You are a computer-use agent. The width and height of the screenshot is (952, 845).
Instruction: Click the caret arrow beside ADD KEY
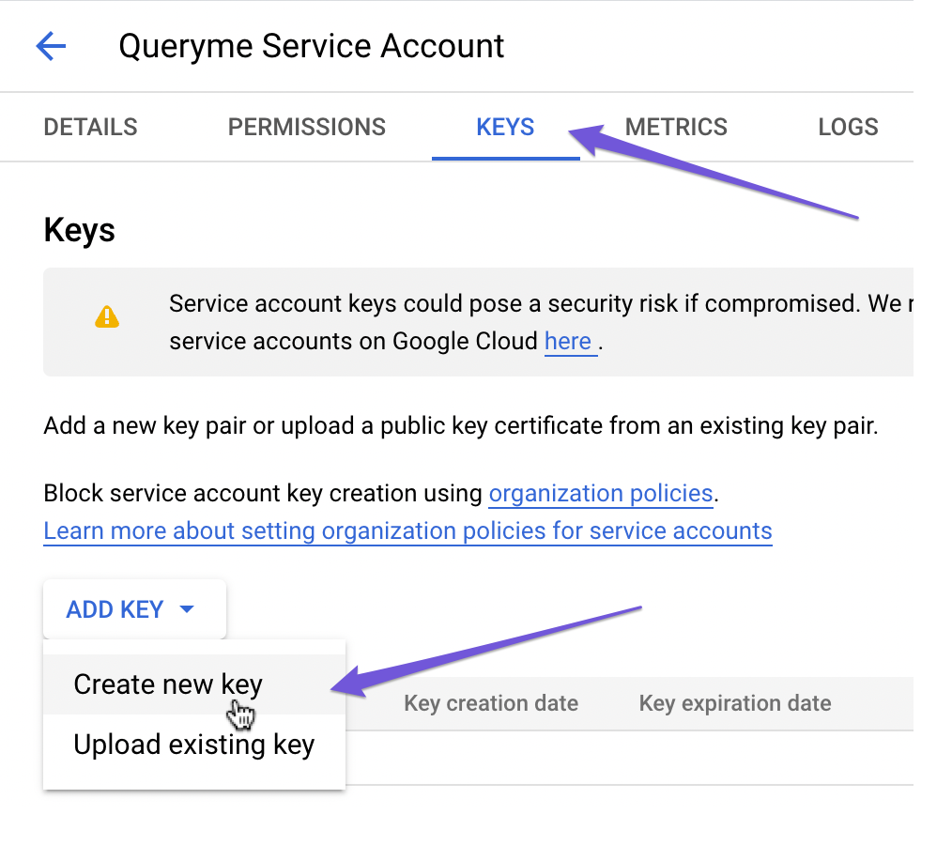click(x=187, y=609)
